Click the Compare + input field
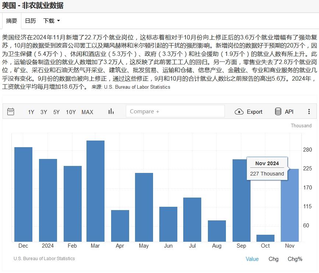The height and width of the screenshot is (273, 319). (175, 111)
